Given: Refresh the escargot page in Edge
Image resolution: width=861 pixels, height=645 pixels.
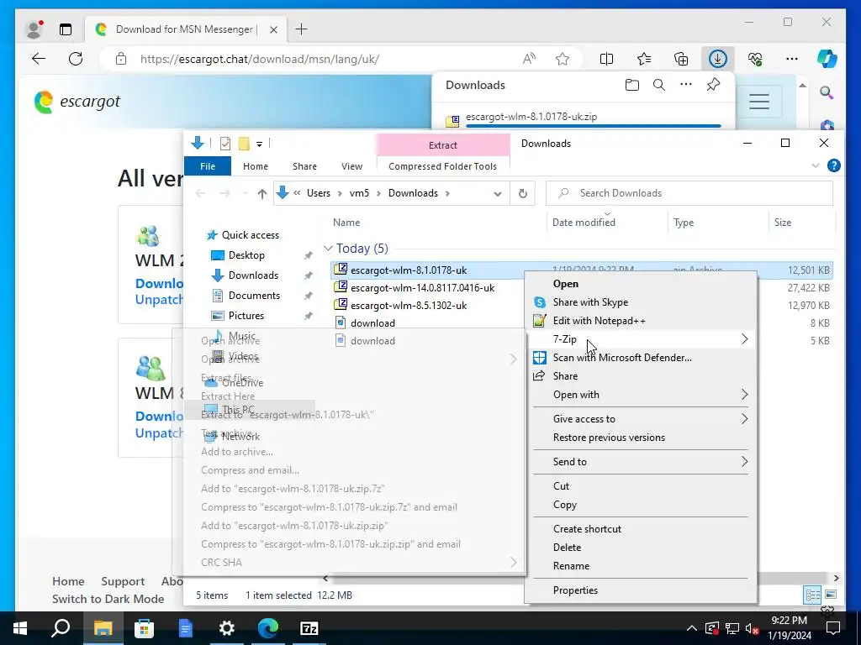Looking at the screenshot, I should click(x=76, y=59).
